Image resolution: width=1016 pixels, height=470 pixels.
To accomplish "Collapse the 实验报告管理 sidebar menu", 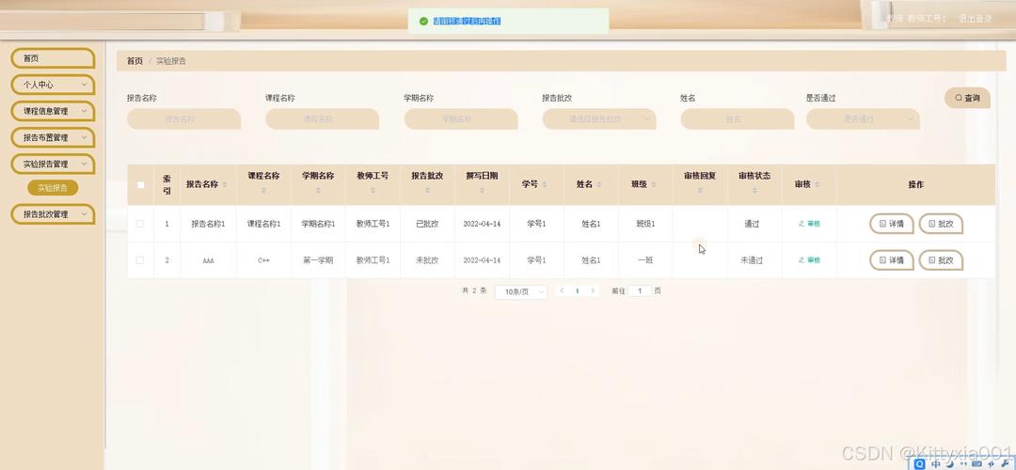I will click(53, 164).
